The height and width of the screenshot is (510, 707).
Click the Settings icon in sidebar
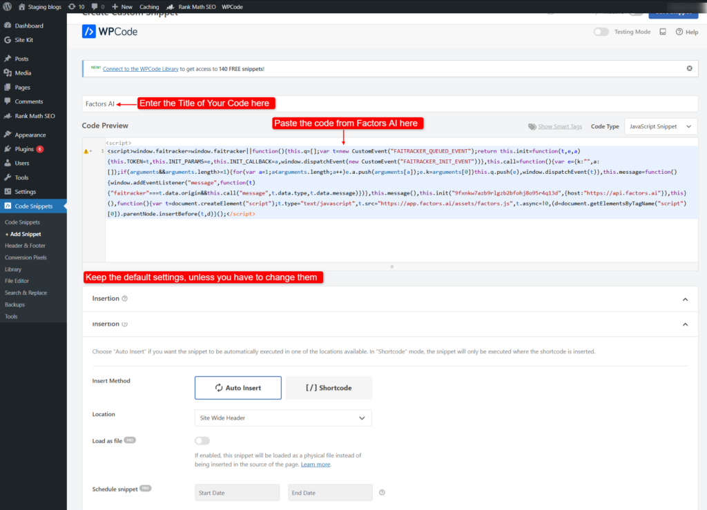(x=8, y=191)
